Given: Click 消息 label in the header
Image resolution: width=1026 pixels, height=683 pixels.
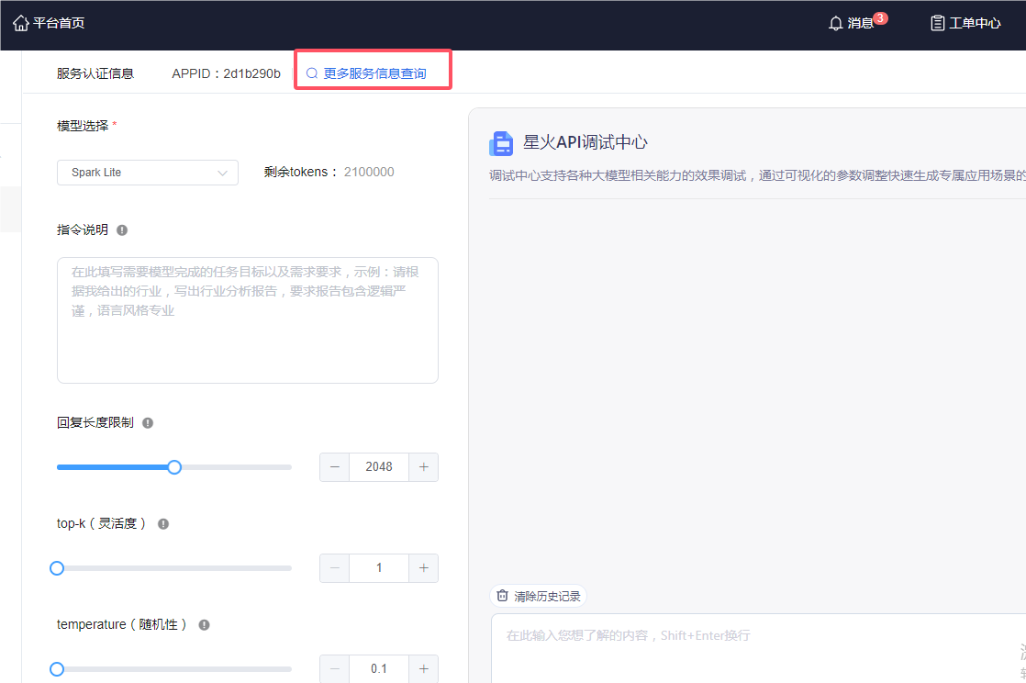Looking at the screenshot, I should coord(860,24).
